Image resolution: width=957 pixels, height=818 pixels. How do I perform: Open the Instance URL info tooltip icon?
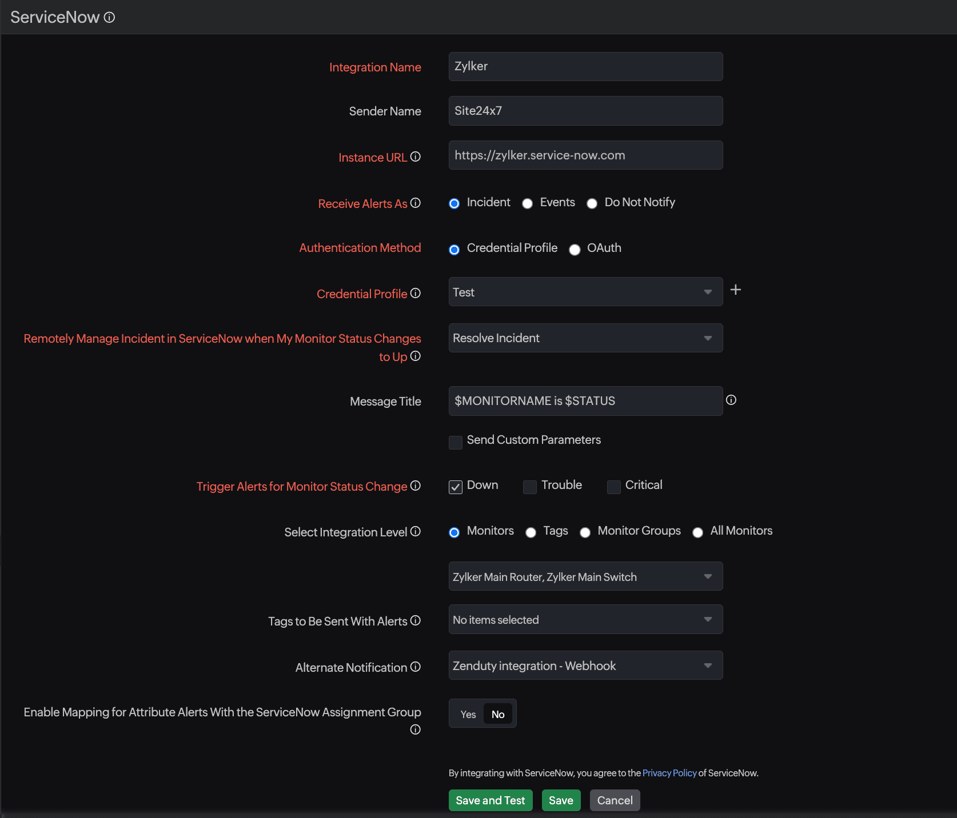coord(416,157)
